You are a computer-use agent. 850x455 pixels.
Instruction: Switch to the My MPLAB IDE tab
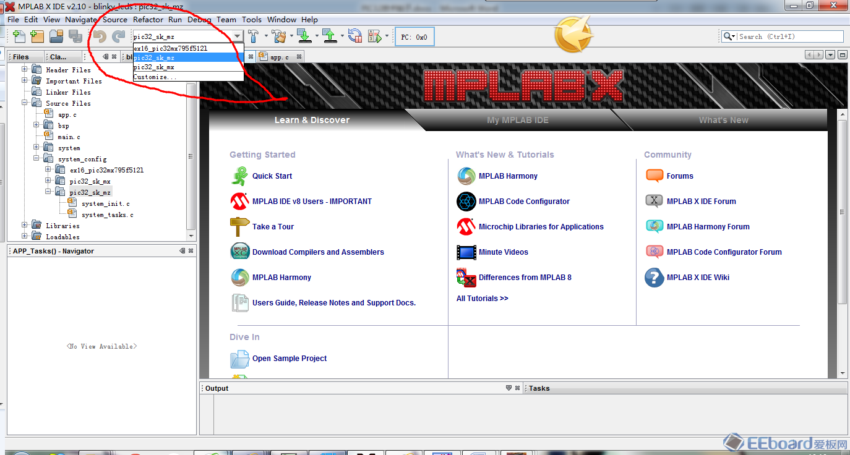pos(518,120)
